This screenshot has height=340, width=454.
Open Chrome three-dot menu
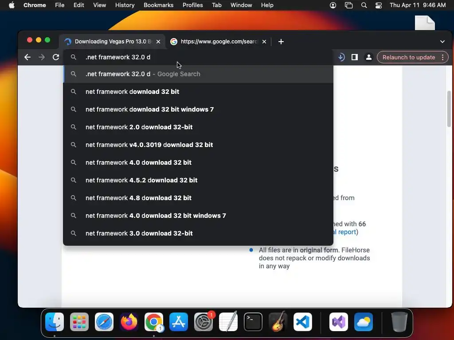[x=443, y=57]
